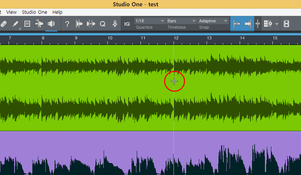Click bar 7 on the timeline ruler
301x175 pixels.
pyautogui.click(x=10, y=38)
